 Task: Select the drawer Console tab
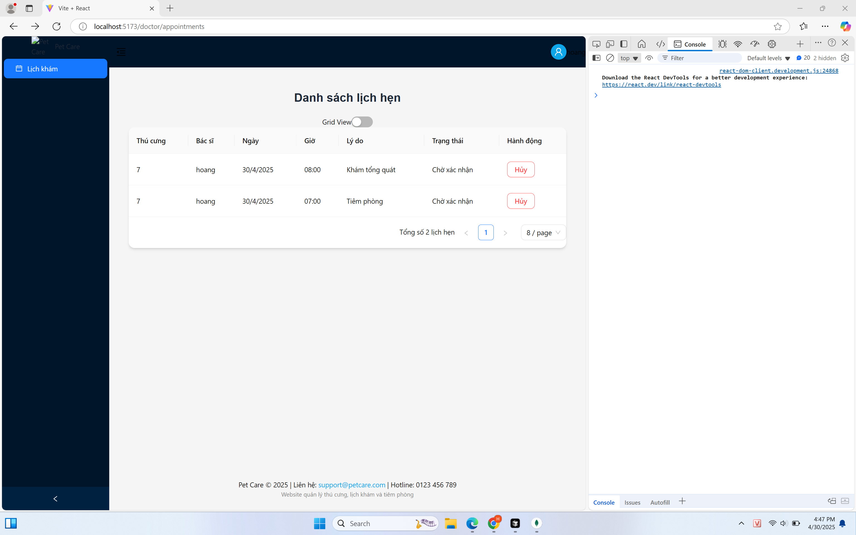(604, 502)
